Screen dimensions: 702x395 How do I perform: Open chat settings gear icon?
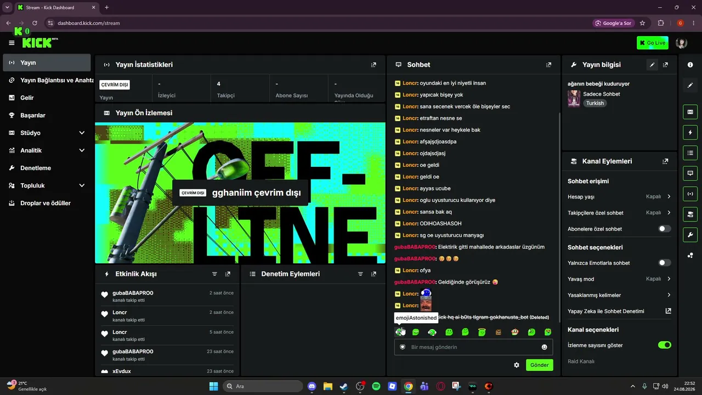coord(516,365)
